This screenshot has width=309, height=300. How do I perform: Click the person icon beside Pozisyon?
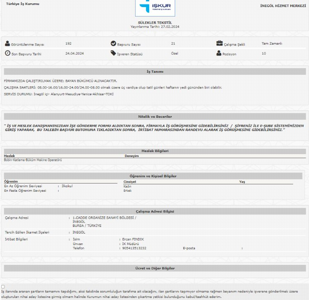click(219, 53)
